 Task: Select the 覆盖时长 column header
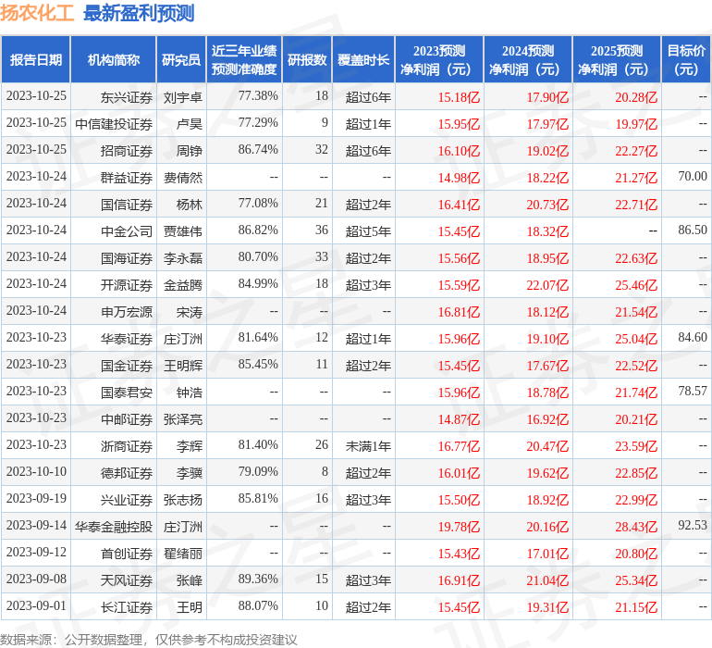click(x=363, y=59)
